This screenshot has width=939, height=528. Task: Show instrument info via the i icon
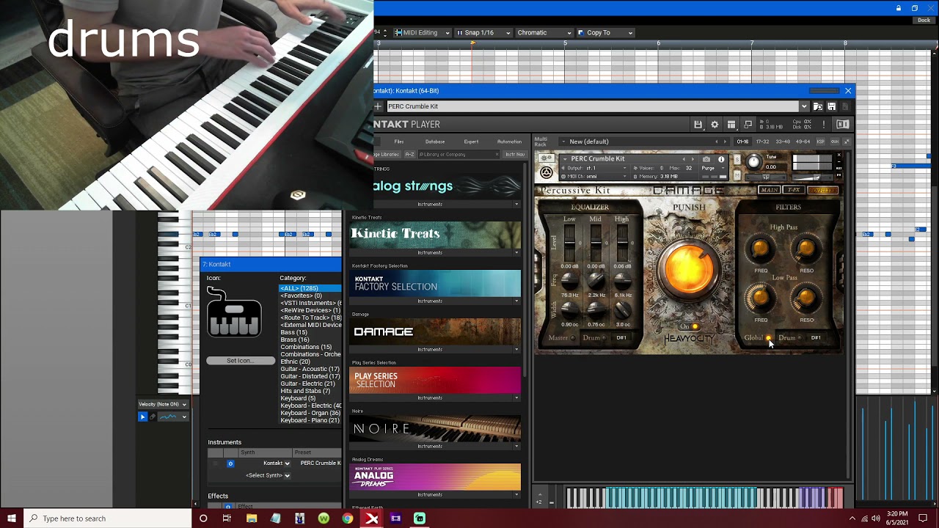[721, 159]
